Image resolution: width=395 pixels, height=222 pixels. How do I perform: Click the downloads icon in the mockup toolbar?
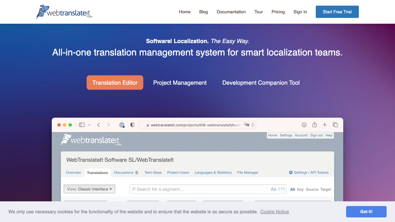pyautogui.click(x=304, y=125)
